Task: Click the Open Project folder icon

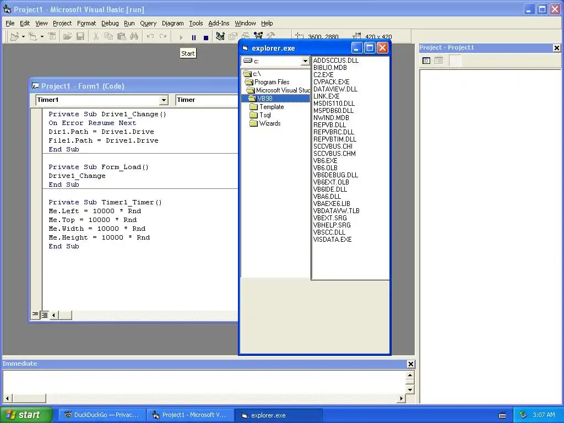Action: click(x=67, y=36)
